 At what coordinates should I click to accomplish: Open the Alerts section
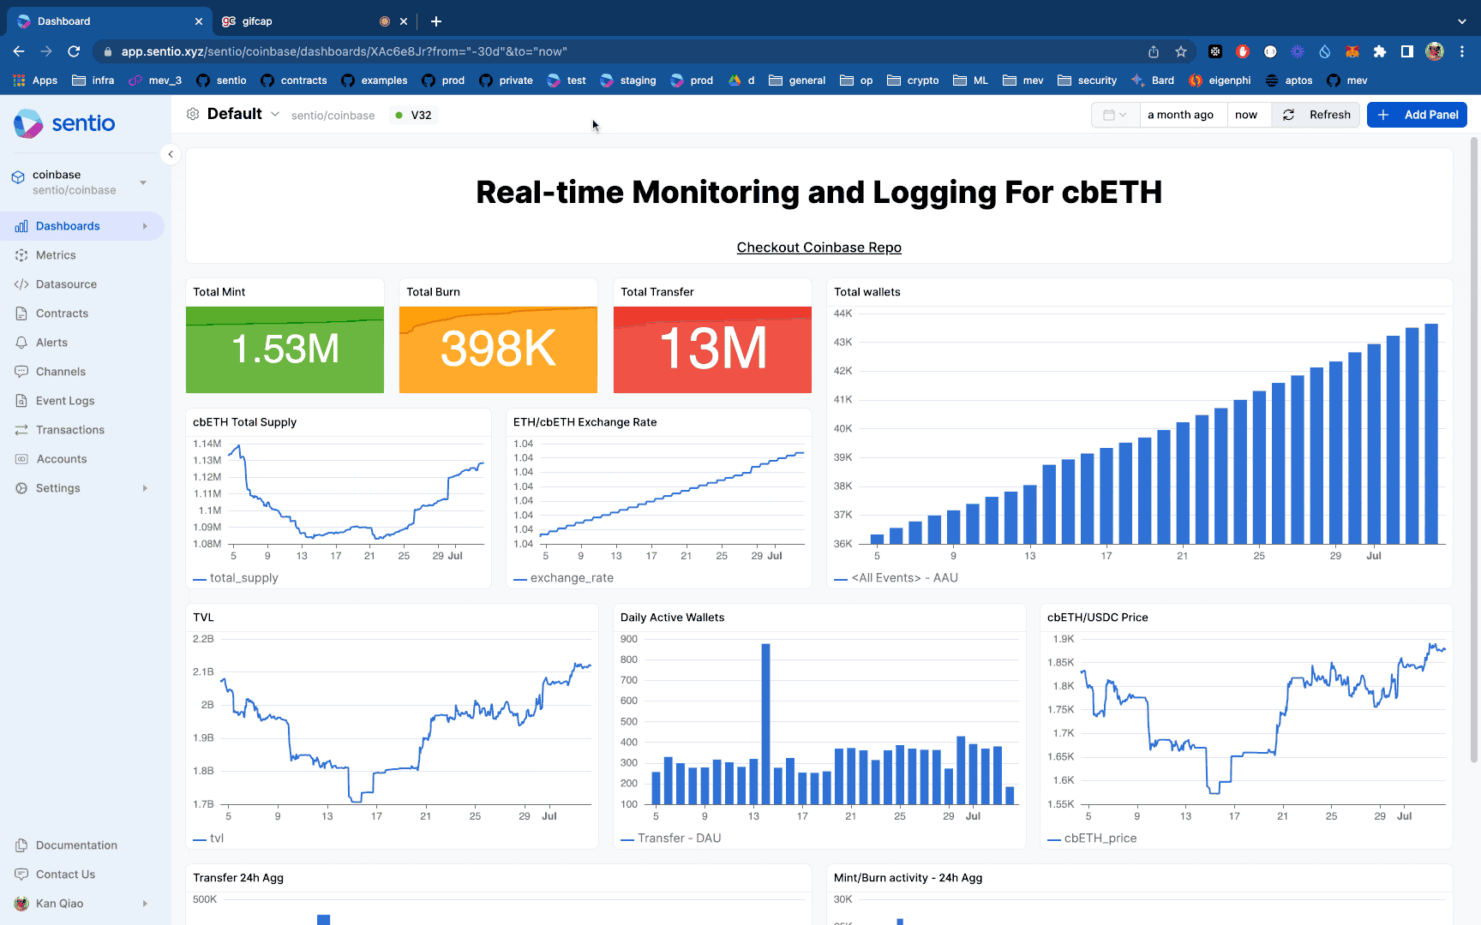(51, 343)
